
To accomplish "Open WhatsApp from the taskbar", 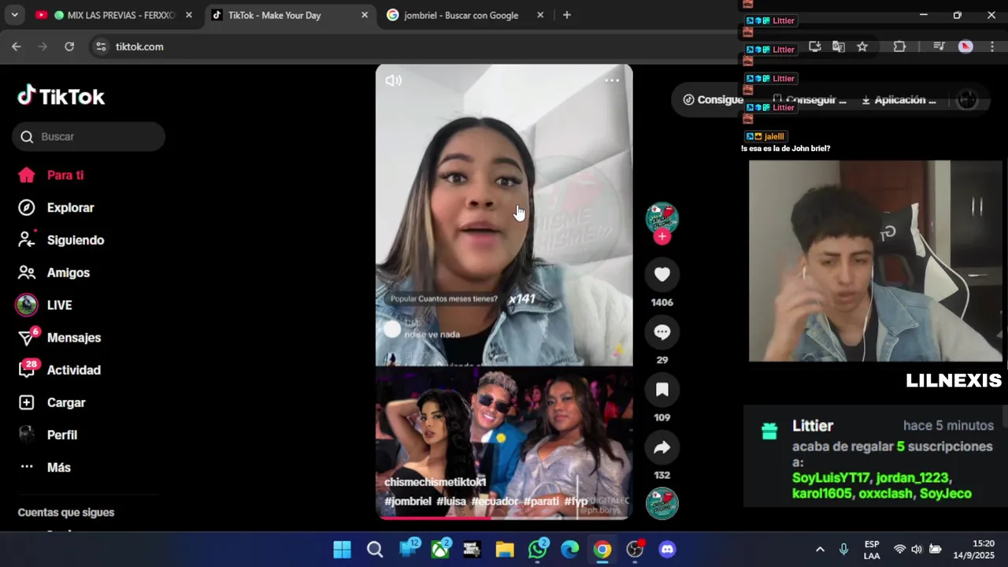I will click(538, 550).
